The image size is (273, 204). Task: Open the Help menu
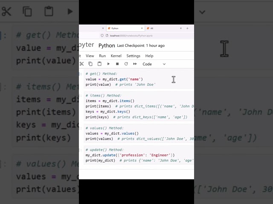click(149, 56)
